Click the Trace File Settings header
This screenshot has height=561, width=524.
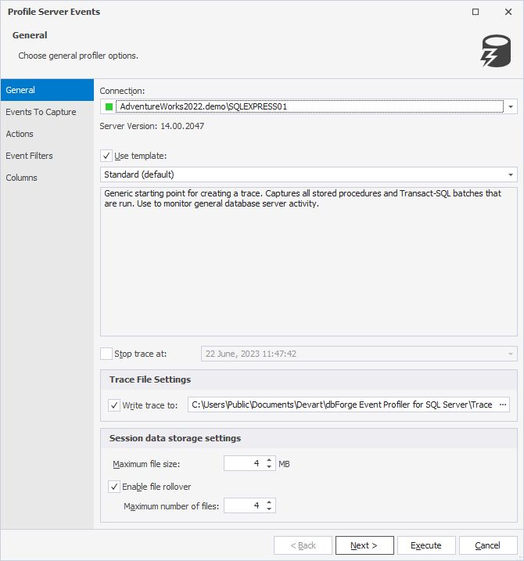tap(150, 379)
